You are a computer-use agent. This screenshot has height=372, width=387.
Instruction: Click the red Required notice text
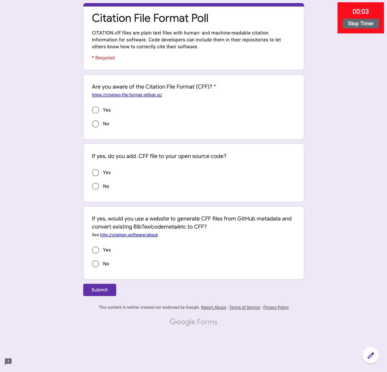tap(103, 58)
